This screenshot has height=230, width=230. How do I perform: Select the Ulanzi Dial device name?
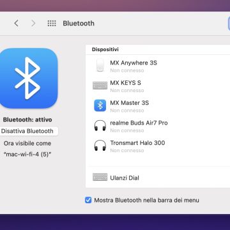tap(125, 178)
